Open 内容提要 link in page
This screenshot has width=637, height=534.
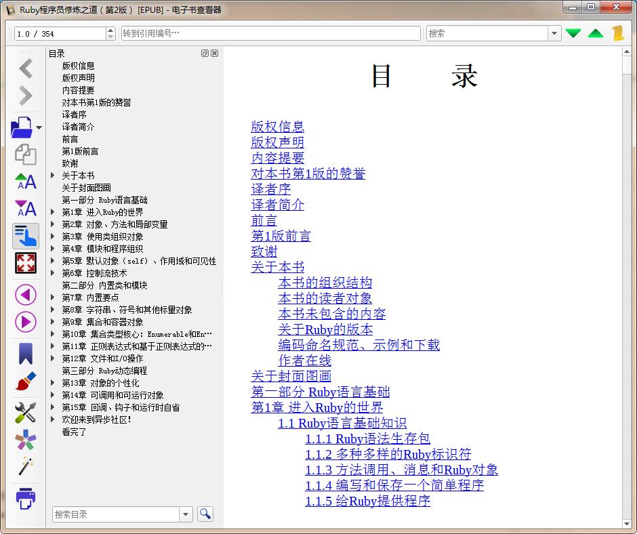[277, 158]
